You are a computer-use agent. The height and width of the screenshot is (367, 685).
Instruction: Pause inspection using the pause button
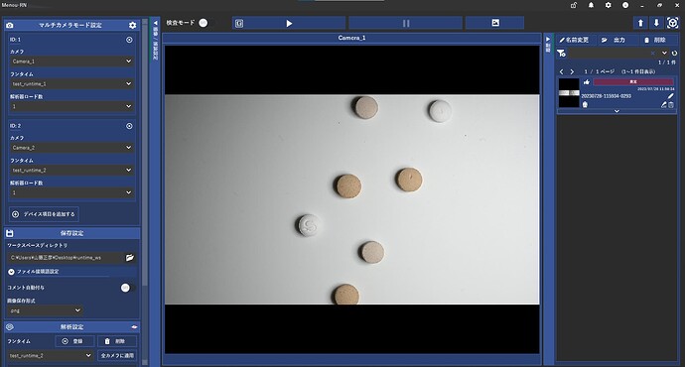tap(406, 23)
